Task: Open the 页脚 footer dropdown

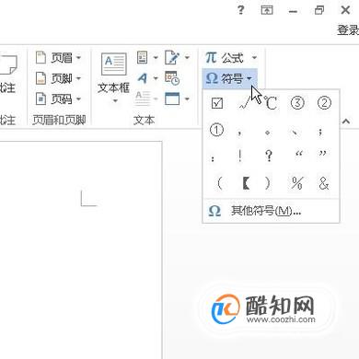Action: pos(58,78)
